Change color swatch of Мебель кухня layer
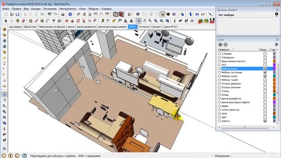 pos(274,76)
